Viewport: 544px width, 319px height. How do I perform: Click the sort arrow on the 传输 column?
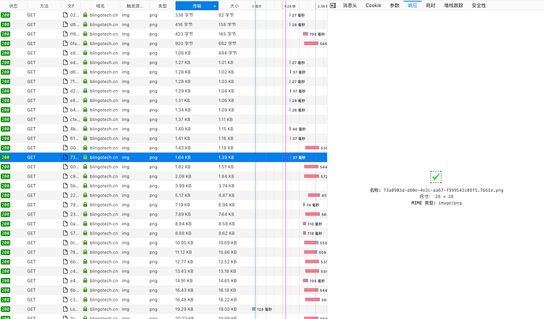click(x=214, y=6)
